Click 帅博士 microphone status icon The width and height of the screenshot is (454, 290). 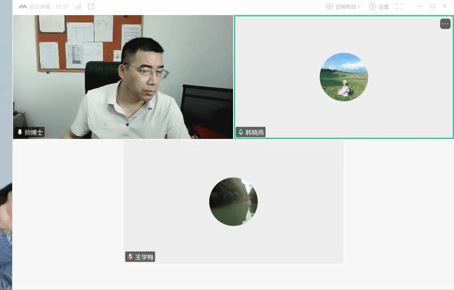tap(19, 132)
